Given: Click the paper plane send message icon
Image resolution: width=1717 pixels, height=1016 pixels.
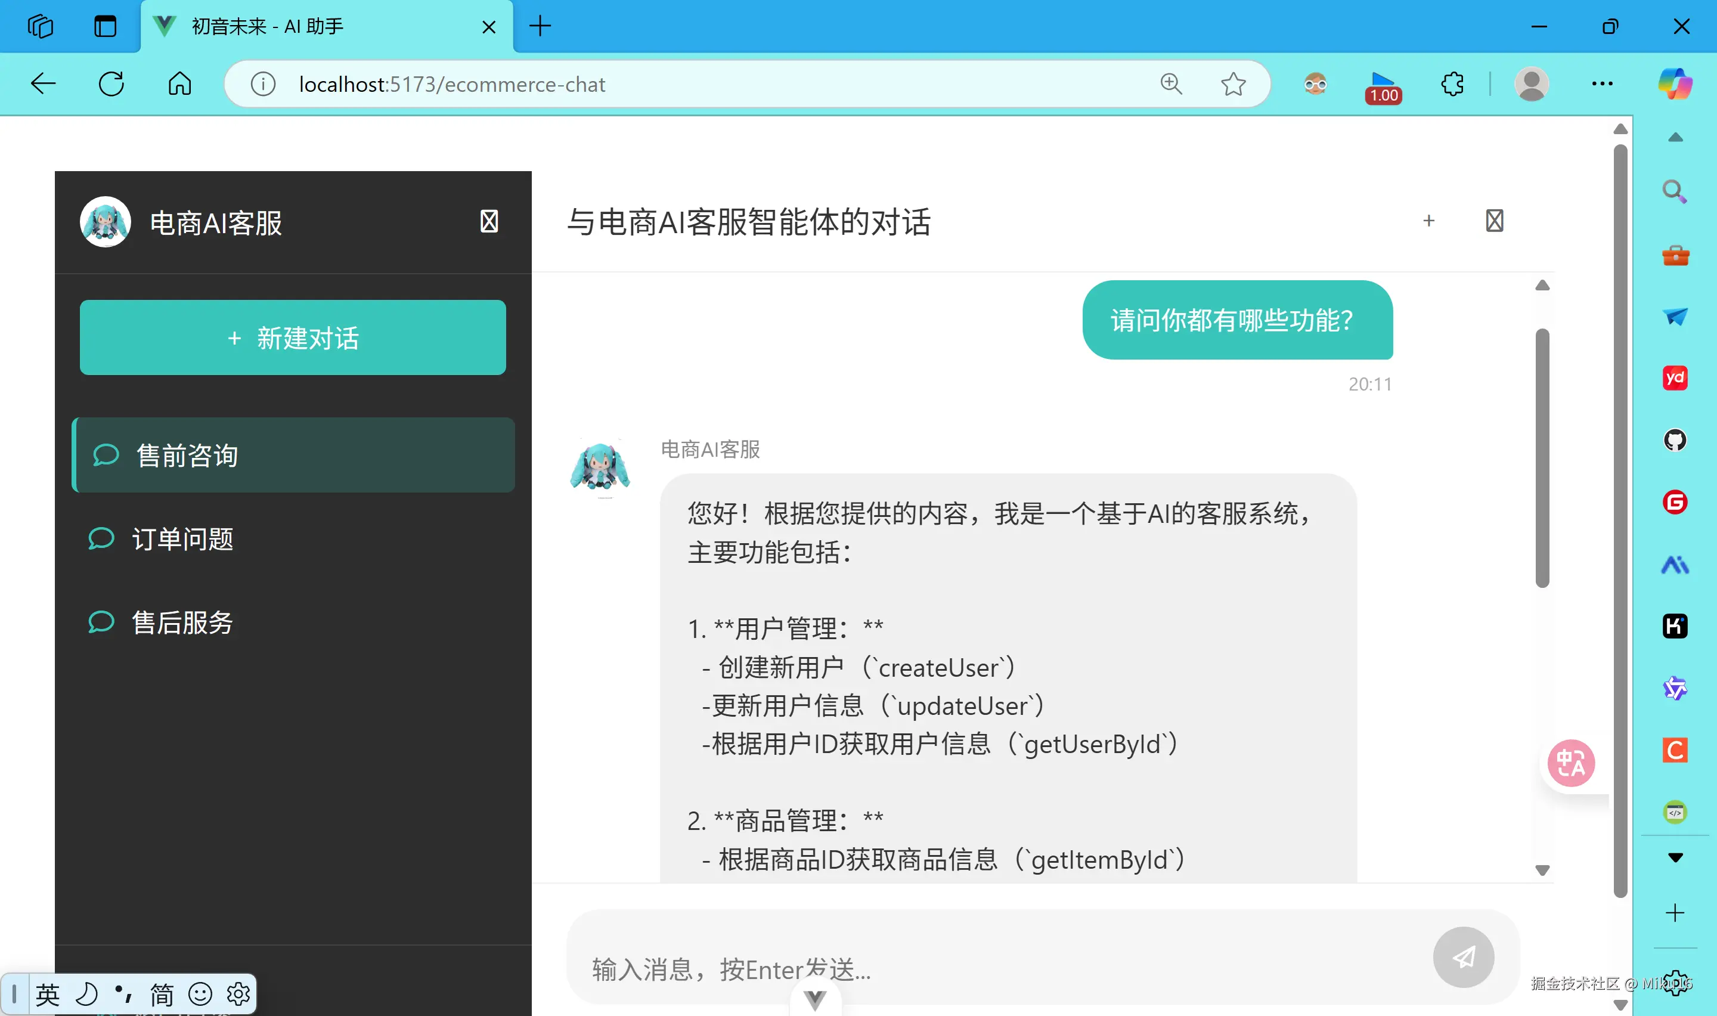Looking at the screenshot, I should 1463,958.
